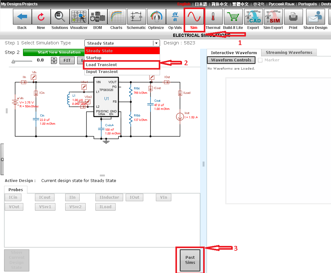Screen dimensions: 331x273
Task: Click the ILoad current probe on schematic
Action: [x=180, y=93]
